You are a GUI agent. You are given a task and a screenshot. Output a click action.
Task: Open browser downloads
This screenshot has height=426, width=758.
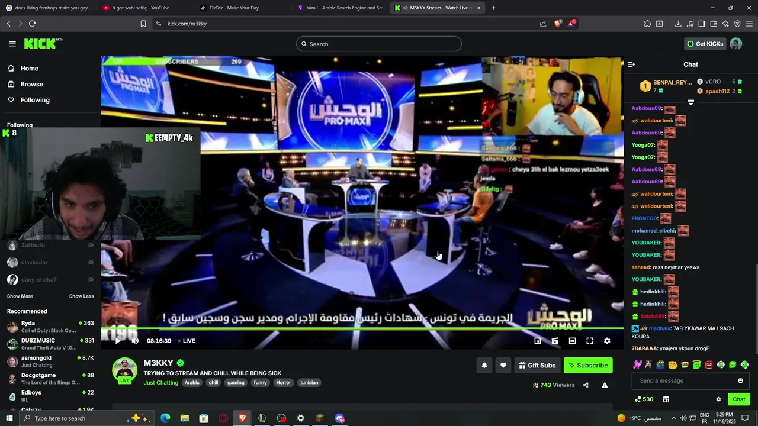[678, 24]
